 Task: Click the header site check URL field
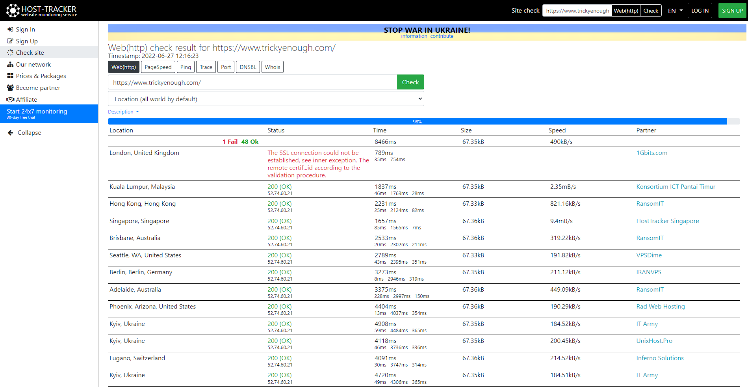coord(577,11)
